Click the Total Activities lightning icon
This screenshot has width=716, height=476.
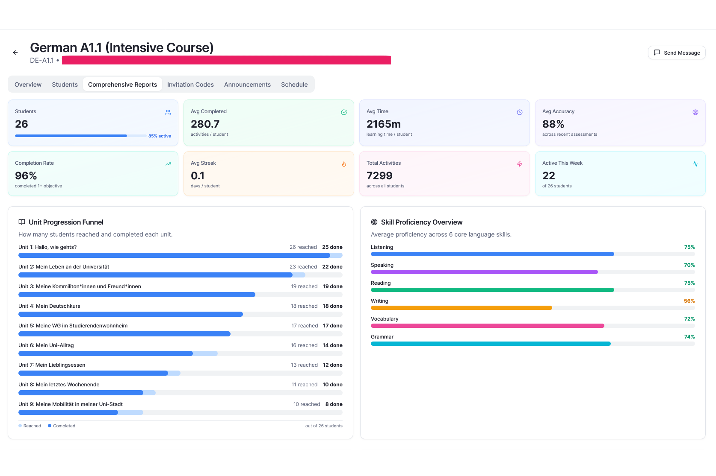click(x=520, y=164)
